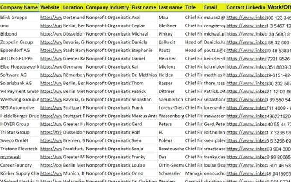
Task: Open the LinkedIn link for Franky Das
Action: pos(246,157)
